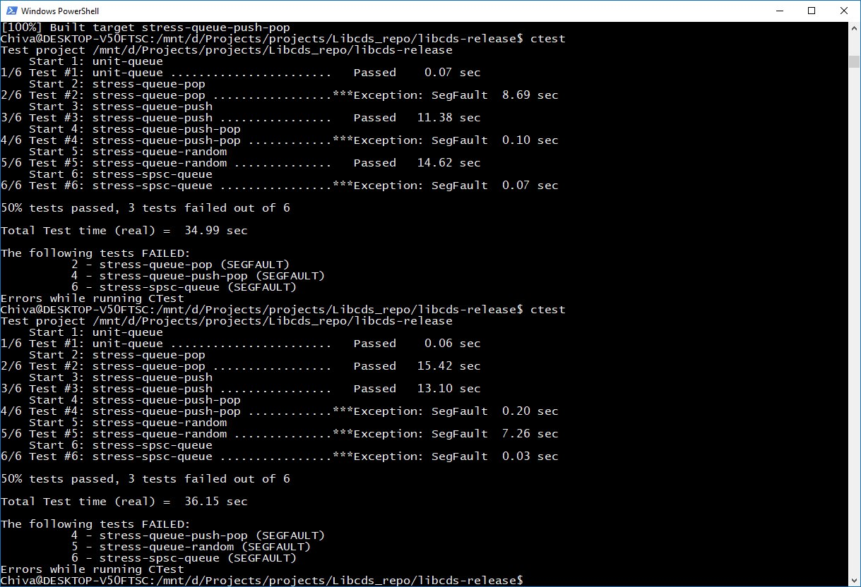The width and height of the screenshot is (861, 587).
Task: Click the '14.62 sec' time value
Action: click(x=449, y=163)
